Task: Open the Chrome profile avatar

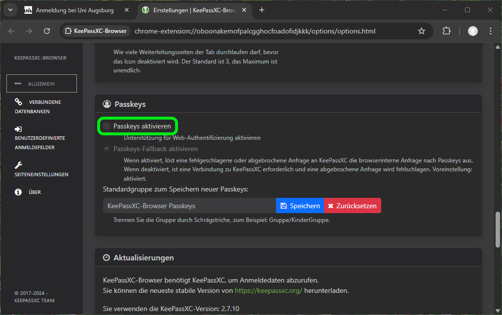Action: click(x=472, y=31)
